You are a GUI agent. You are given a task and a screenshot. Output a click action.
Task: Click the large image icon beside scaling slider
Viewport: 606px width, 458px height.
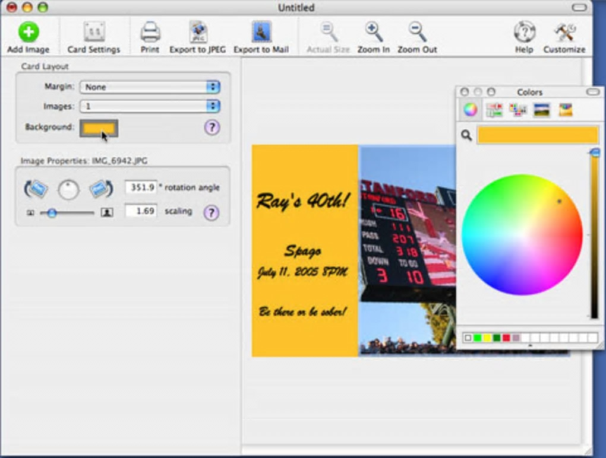(x=107, y=212)
